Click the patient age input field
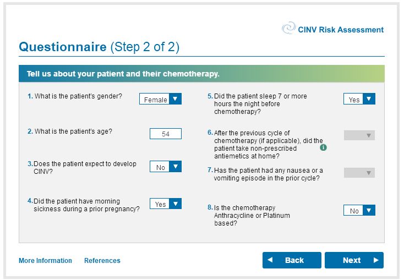404x280 pixels. (x=166, y=134)
